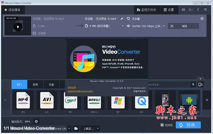Choose the AVI format icon
Image resolution: width=213 pixels, height=134 pixels.
pos(47,100)
